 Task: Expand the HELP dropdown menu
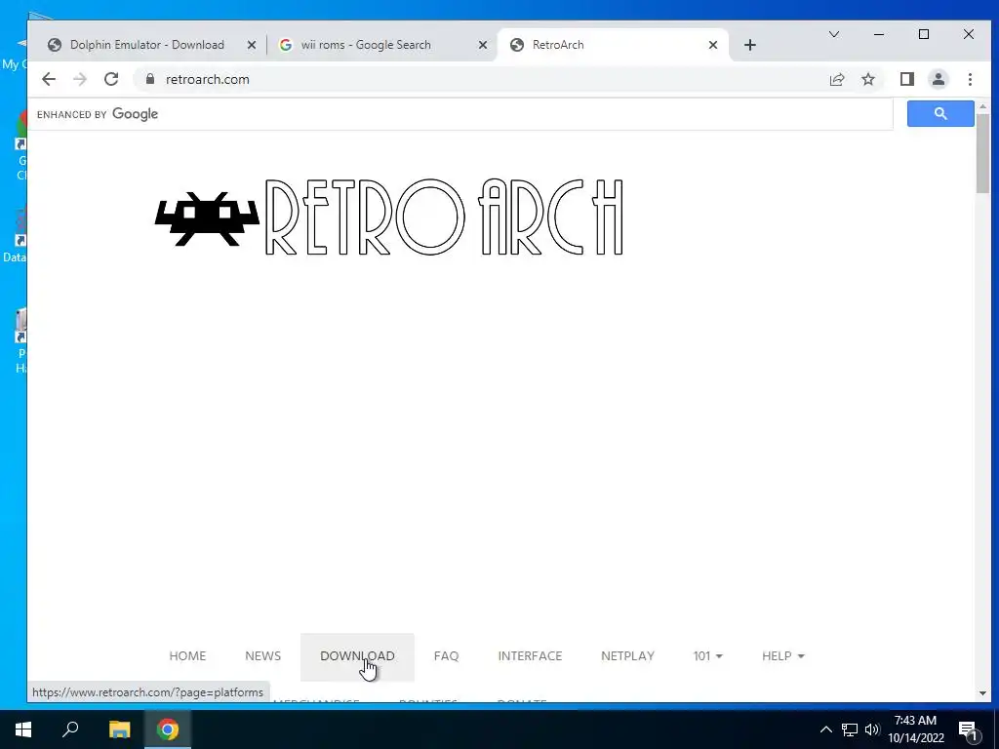(x=783, y=656)
